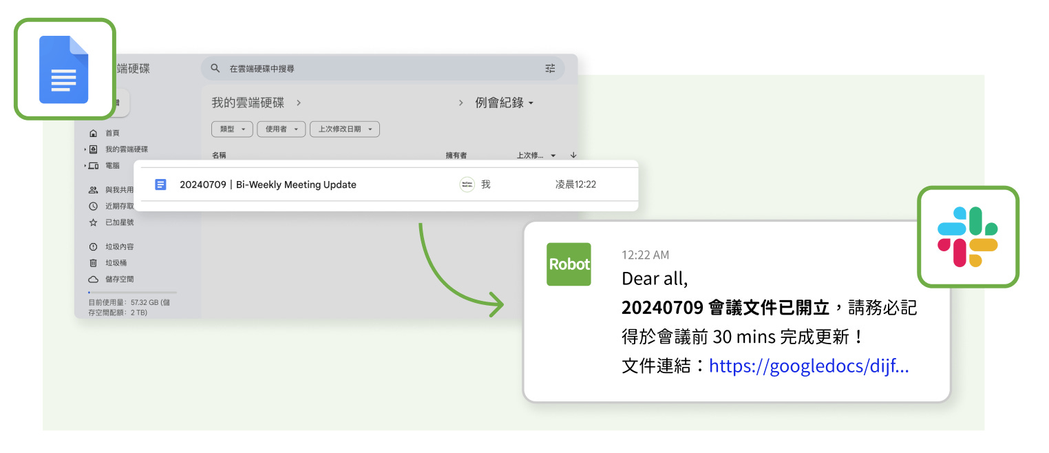Image resolution: width=1049 pixels, height=453 pixels.
Task: Open the 使用者 filter dropdown
Action: coord(282,129)
